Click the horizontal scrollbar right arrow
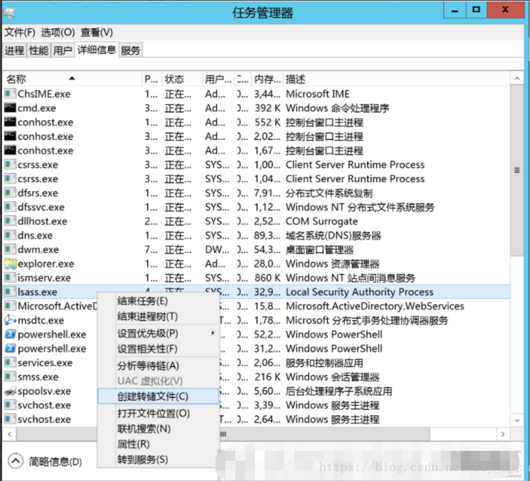Viewport: 530px width, 481px height. coord(503,434)
